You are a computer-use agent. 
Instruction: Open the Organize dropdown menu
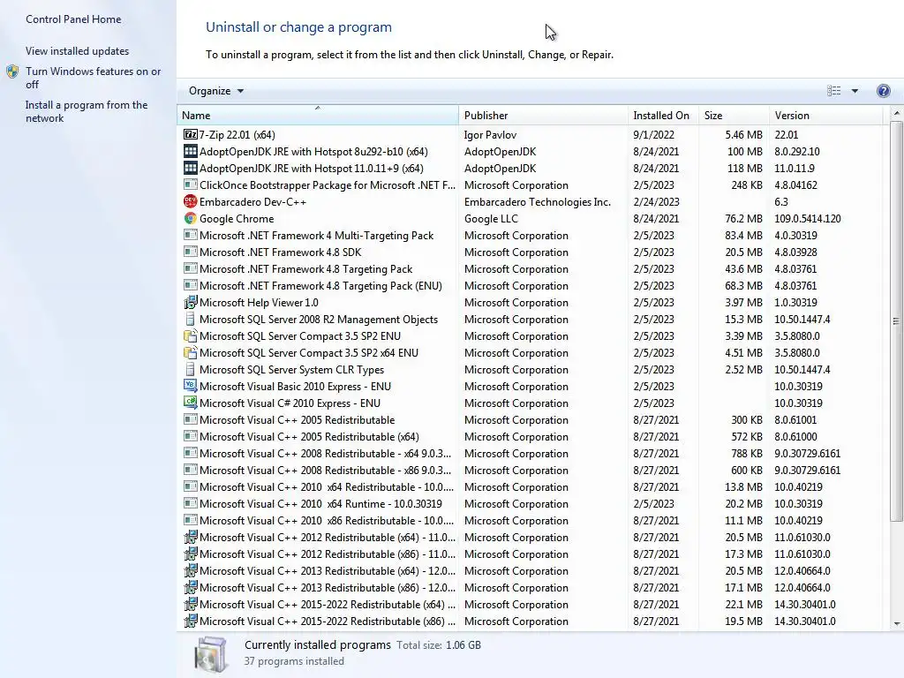(x=216, y=91)
